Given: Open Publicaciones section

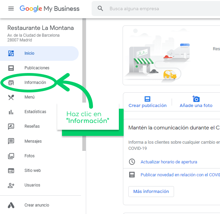Looking at the screenshot, I should [37, 68].
